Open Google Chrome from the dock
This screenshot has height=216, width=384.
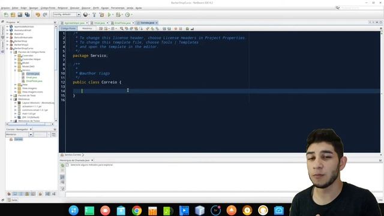click(137, 211)
